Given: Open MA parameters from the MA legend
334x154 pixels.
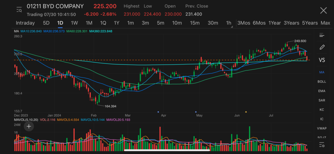Looking at the screenshot, I should point(16,31).
